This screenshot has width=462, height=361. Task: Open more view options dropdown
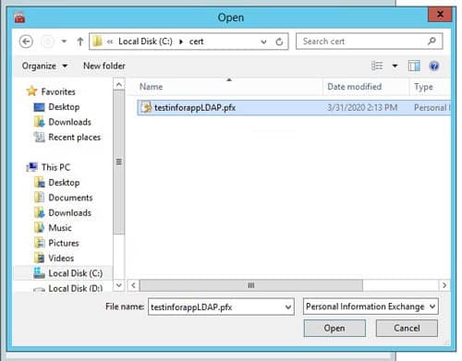click(395, 66)
